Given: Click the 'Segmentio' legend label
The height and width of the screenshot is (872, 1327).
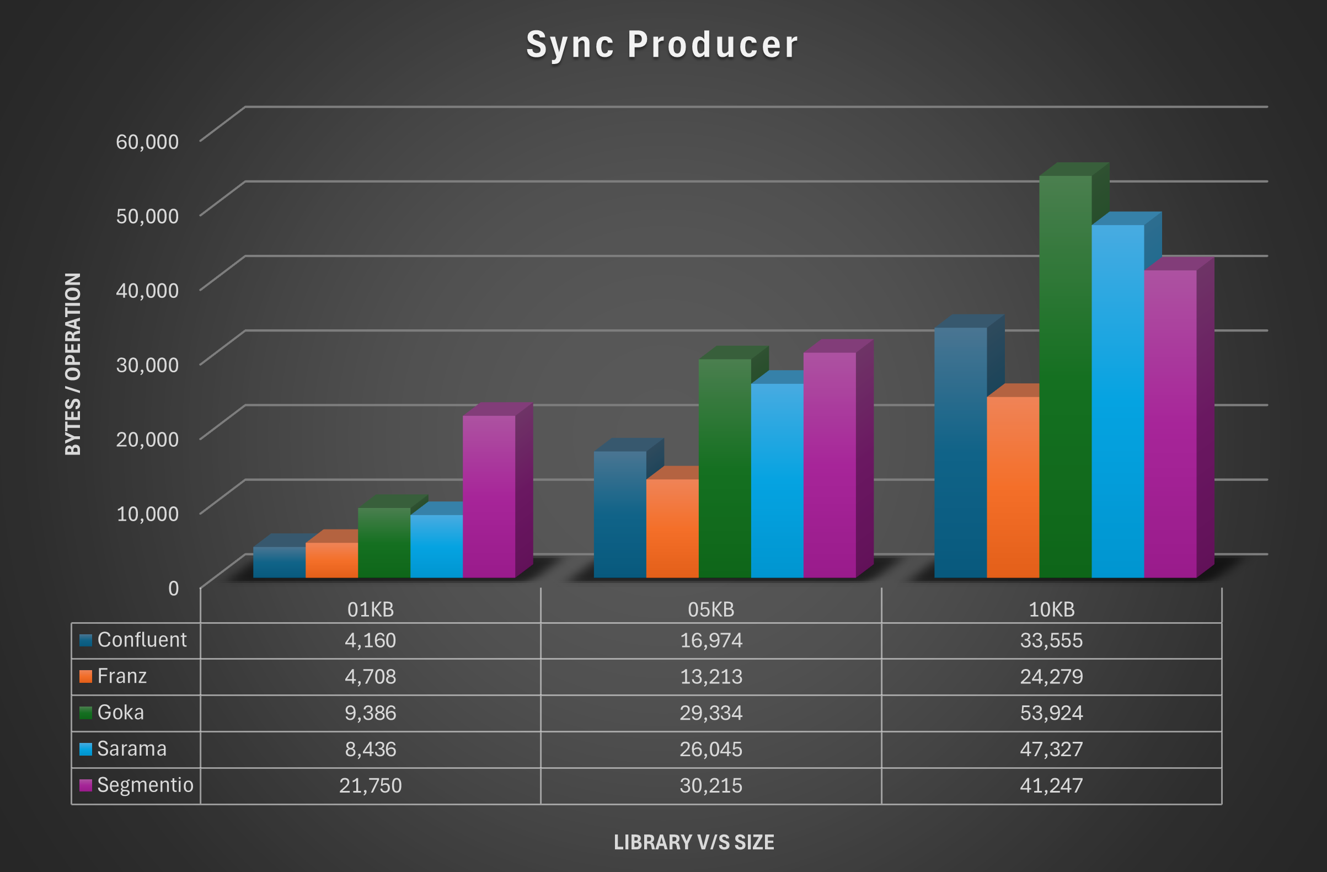Looking at the screenshot, I should click(x=145, y=784).
